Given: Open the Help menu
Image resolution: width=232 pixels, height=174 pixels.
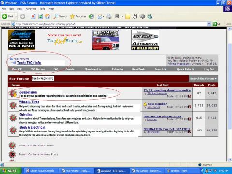Looking at the screenshot, I should click(x=51, y=9).
